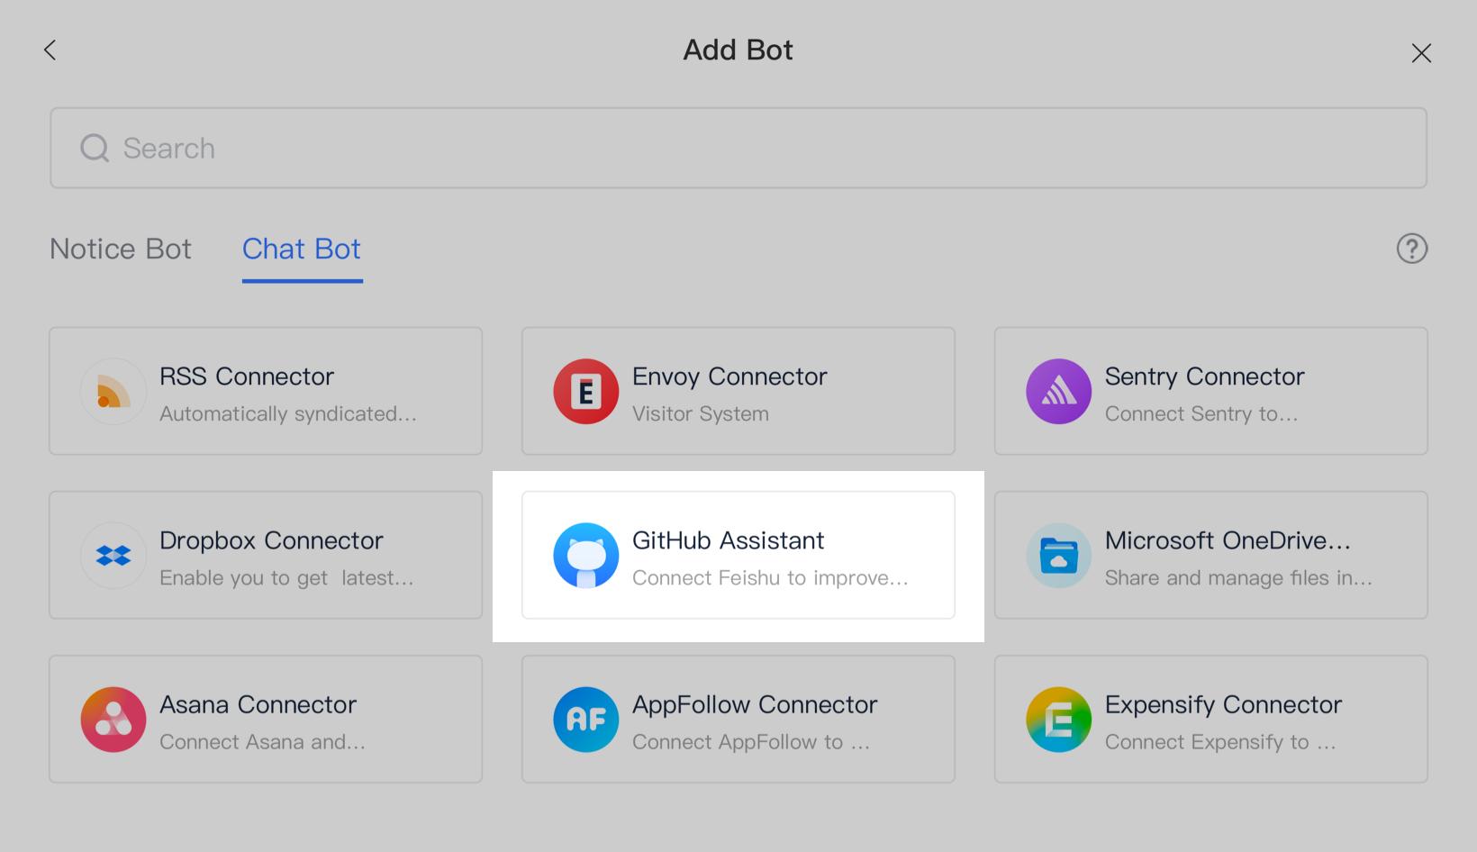Click the magnifier search icon
The image size is (1477, 852).
(95, 148)
